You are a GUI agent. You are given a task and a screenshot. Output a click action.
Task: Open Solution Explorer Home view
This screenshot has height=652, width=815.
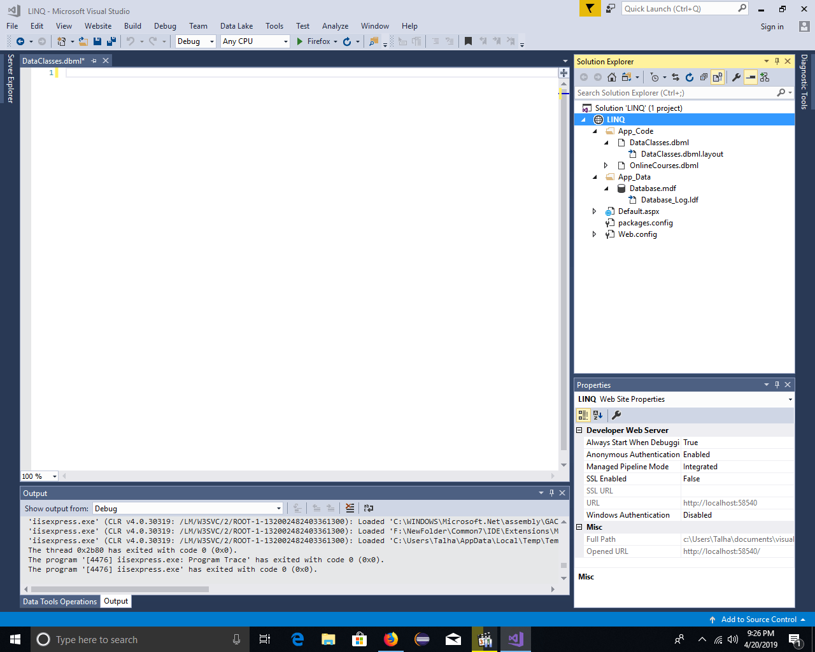[612, 77]
